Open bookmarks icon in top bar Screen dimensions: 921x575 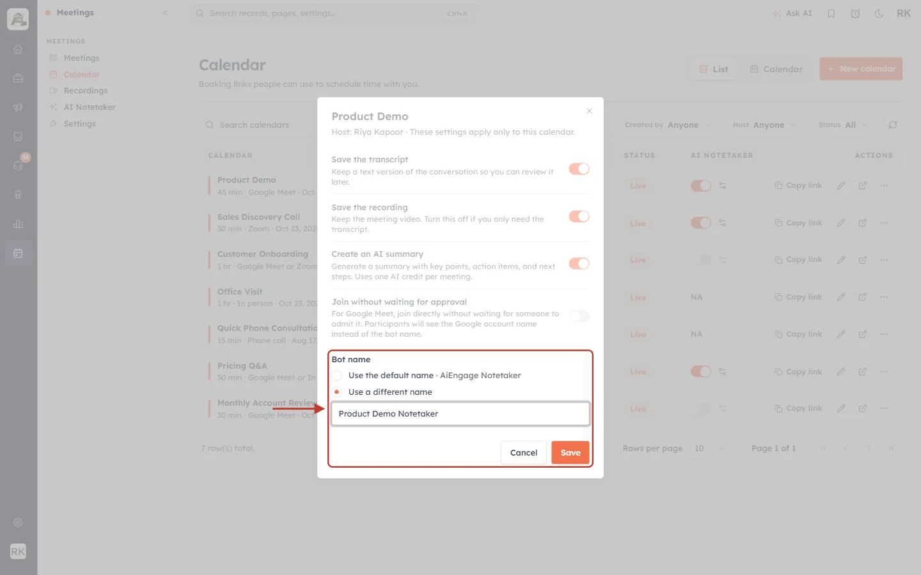click(831, 13)
